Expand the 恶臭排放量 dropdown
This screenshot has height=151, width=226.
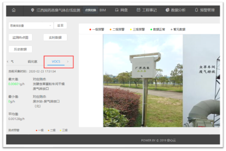tap(31, 26)
